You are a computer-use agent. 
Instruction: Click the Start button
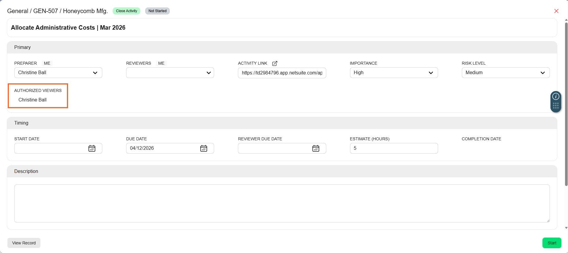(x=552, y=243)
